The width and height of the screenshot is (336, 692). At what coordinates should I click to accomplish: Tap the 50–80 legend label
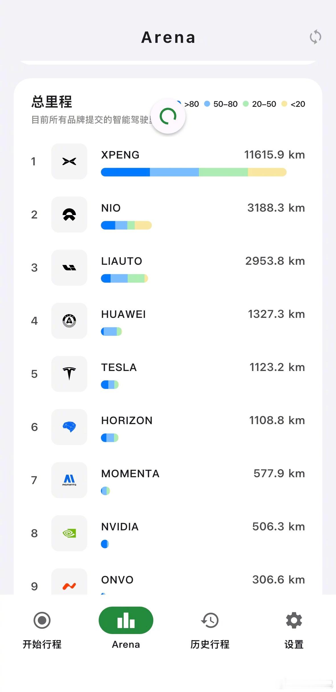point(225,104)
